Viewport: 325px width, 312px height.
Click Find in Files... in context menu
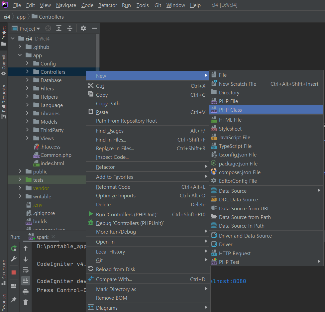[148, 140]
